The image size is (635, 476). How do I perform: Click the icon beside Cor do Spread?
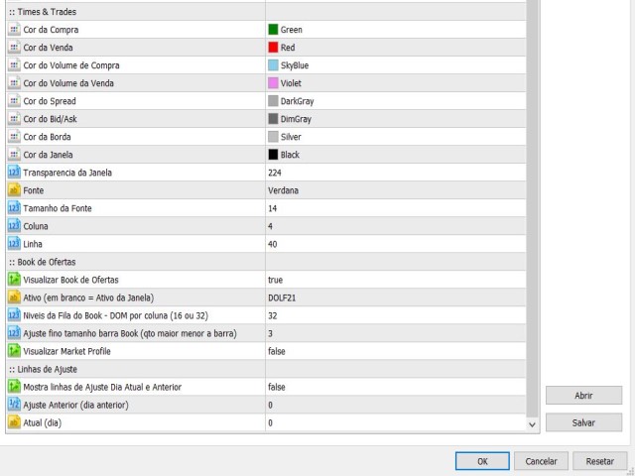point(14,101)
